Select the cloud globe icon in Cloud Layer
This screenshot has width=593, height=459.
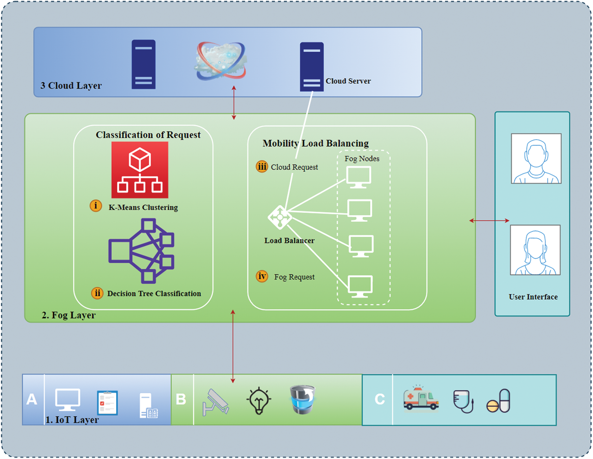click(221, 61)
